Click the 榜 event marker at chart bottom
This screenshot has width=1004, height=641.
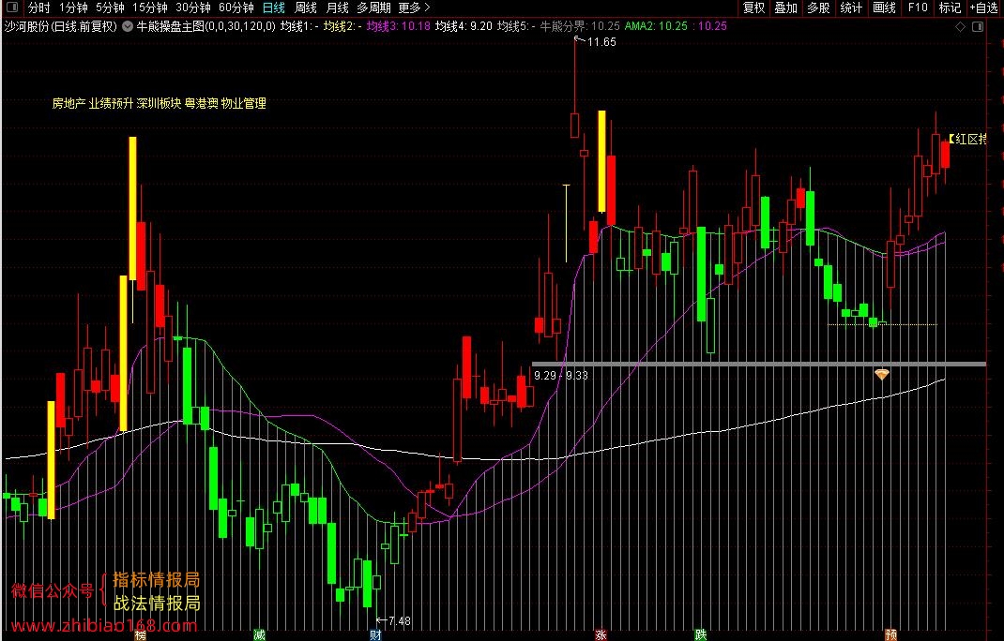coord(140,635)
